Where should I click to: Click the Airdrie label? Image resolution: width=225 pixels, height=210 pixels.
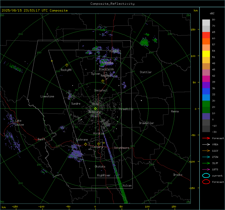(x=98, y=133)
